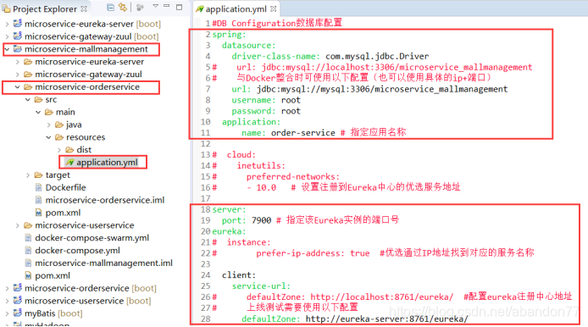Open the Project Explorer view menu arrow
This screenshot has width=588, height=327.
click(x=155, y=6)
